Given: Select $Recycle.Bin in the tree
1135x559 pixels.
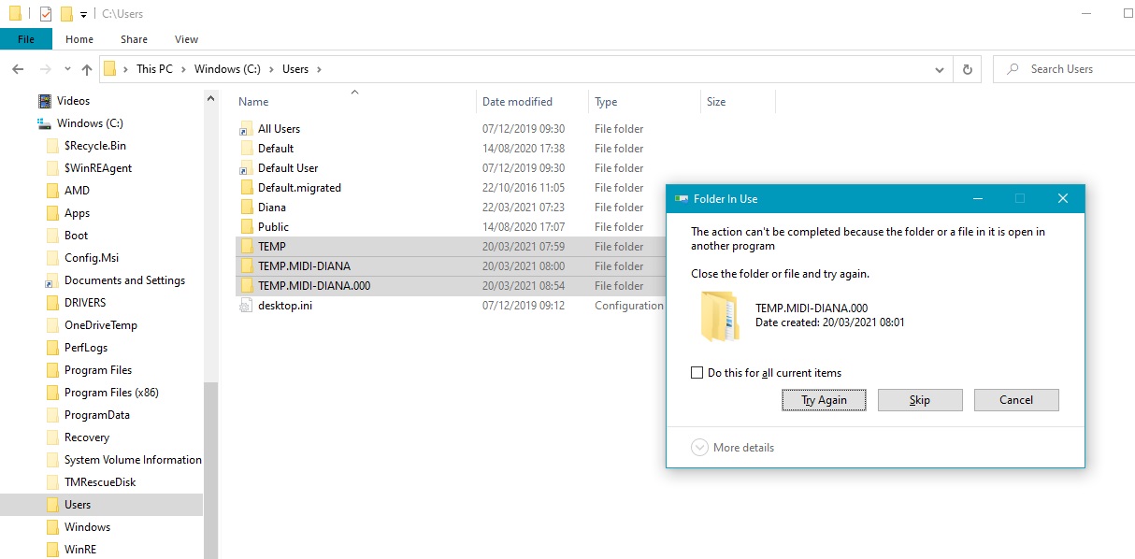Looking at the screenshot, I should point(94,146).
